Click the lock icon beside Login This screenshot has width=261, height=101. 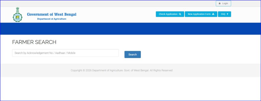coord(219,4)
